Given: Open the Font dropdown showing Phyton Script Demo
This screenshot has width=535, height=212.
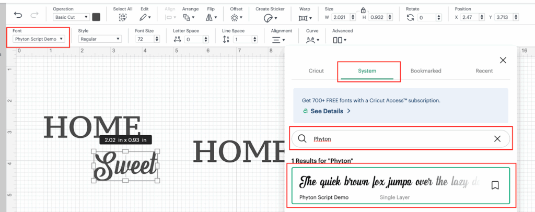Looking at the screenshot, I should (x=40, y=39).
